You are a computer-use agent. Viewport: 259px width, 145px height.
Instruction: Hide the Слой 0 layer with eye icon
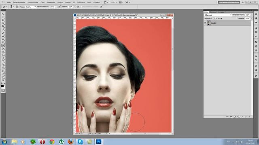pyautogui.click(x=205, y=23)
